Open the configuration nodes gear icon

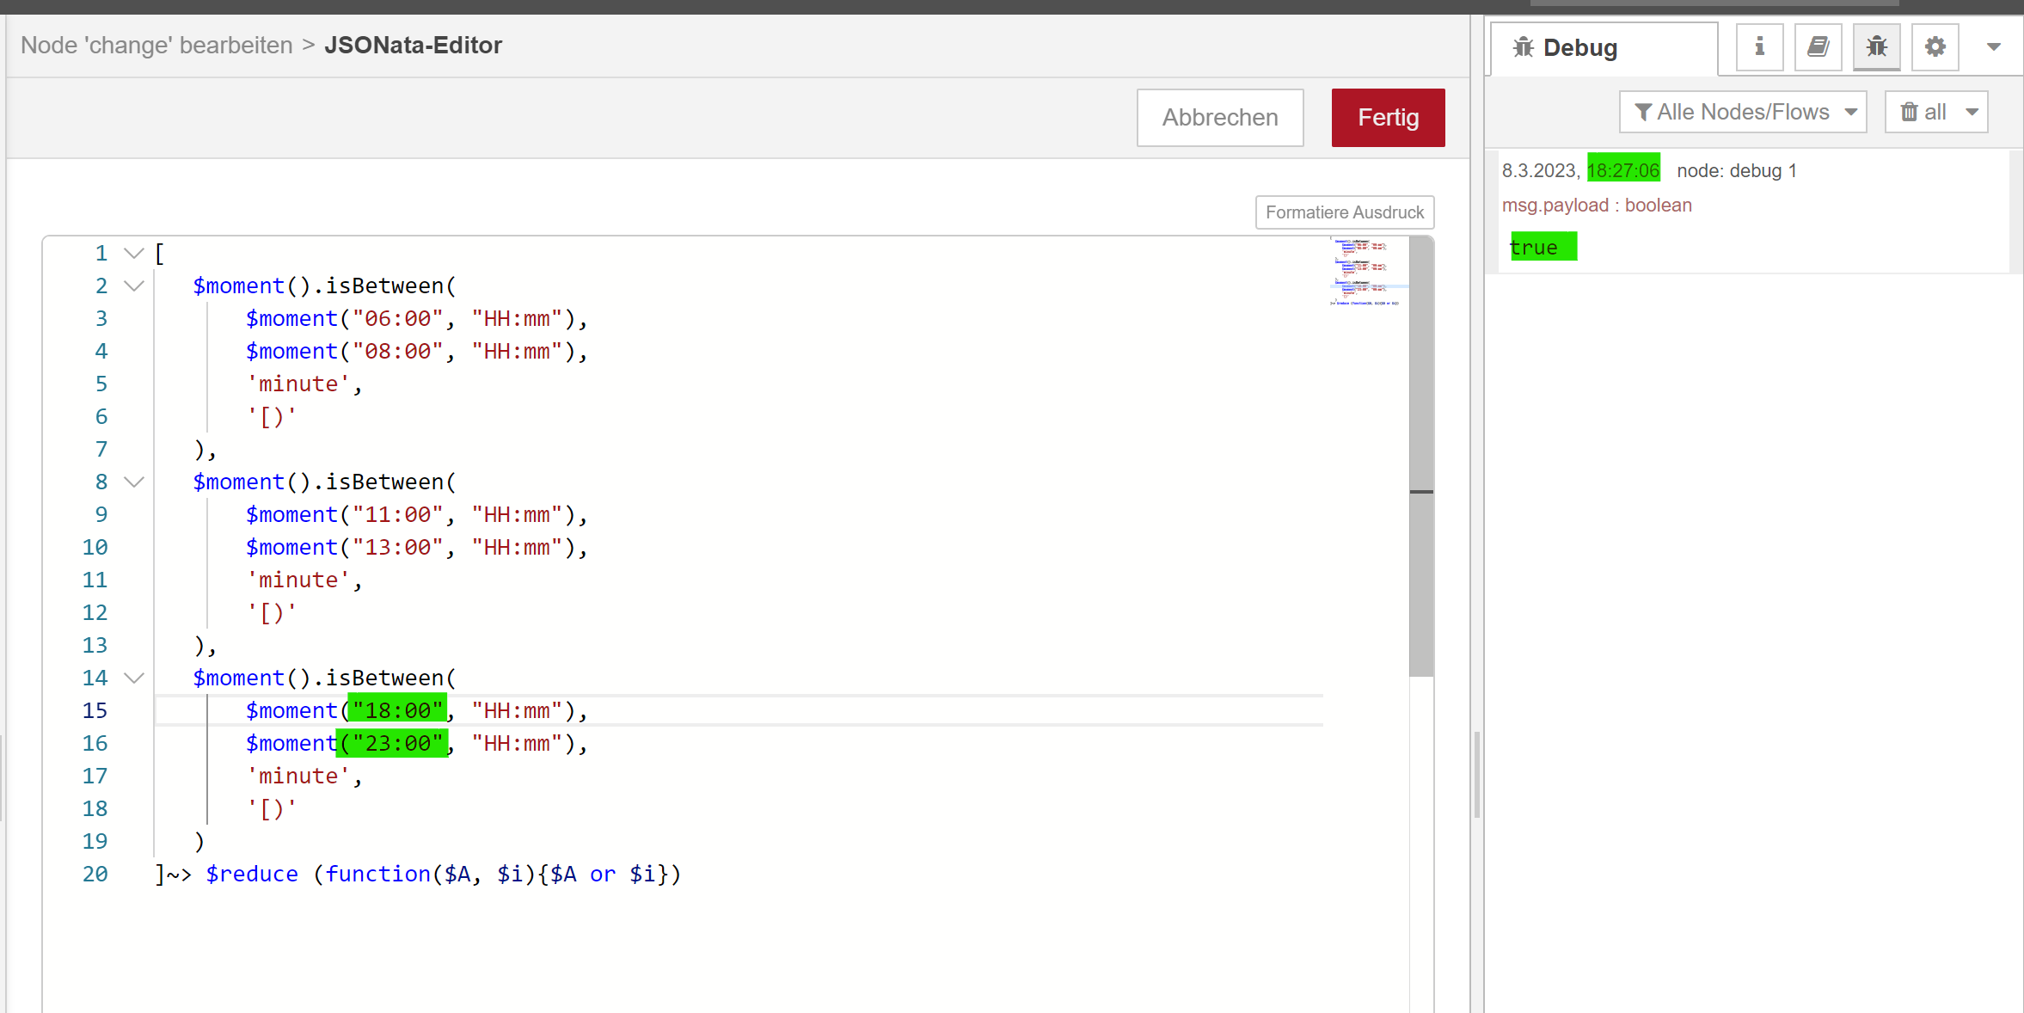[x=1935, y=46]
